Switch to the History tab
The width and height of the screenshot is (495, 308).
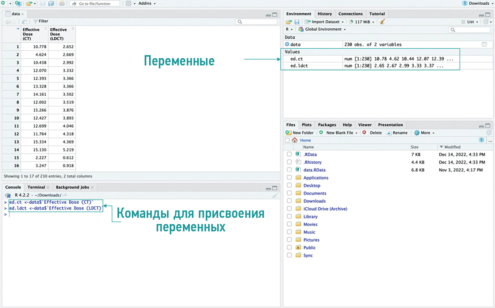(325, 14)
